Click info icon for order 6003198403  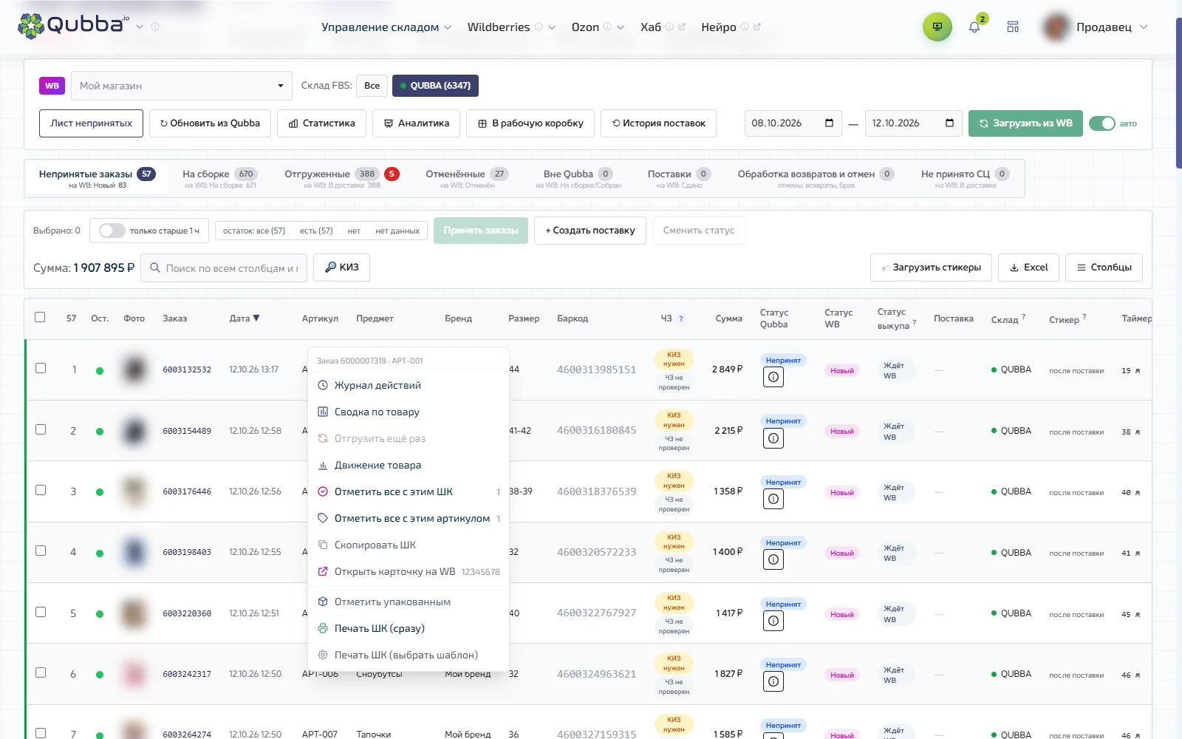[773, 559]
